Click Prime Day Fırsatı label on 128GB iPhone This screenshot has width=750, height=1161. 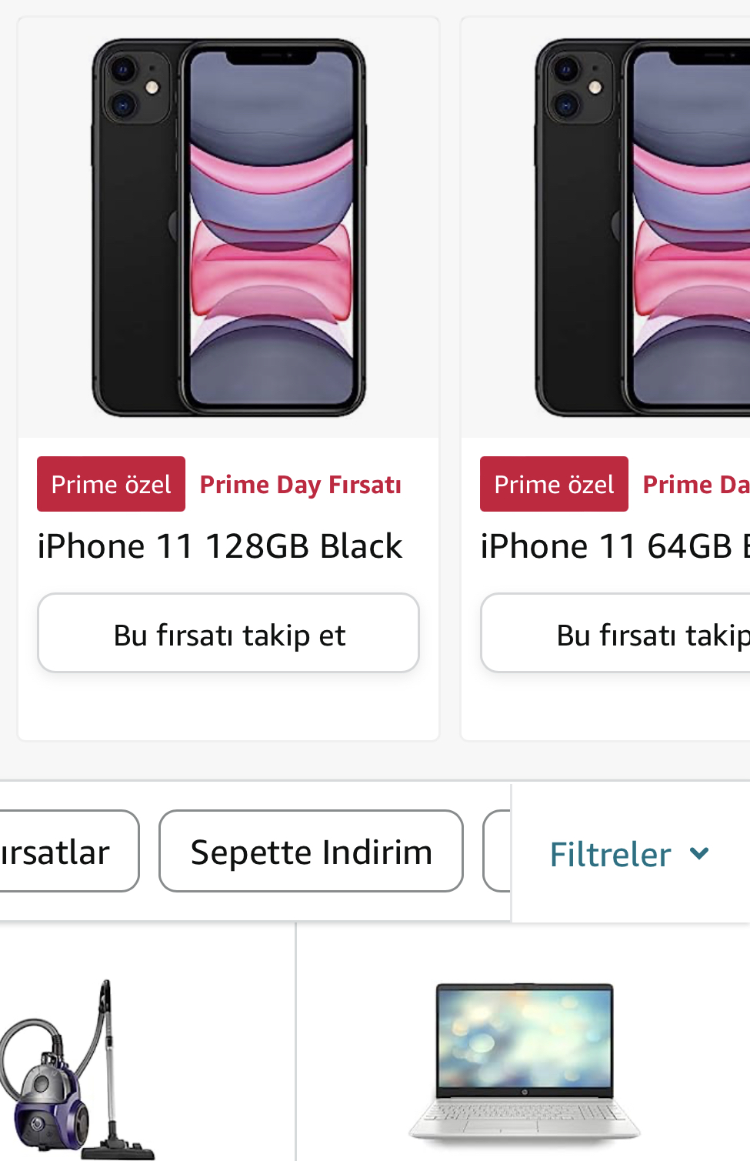(x=300, y=485)
